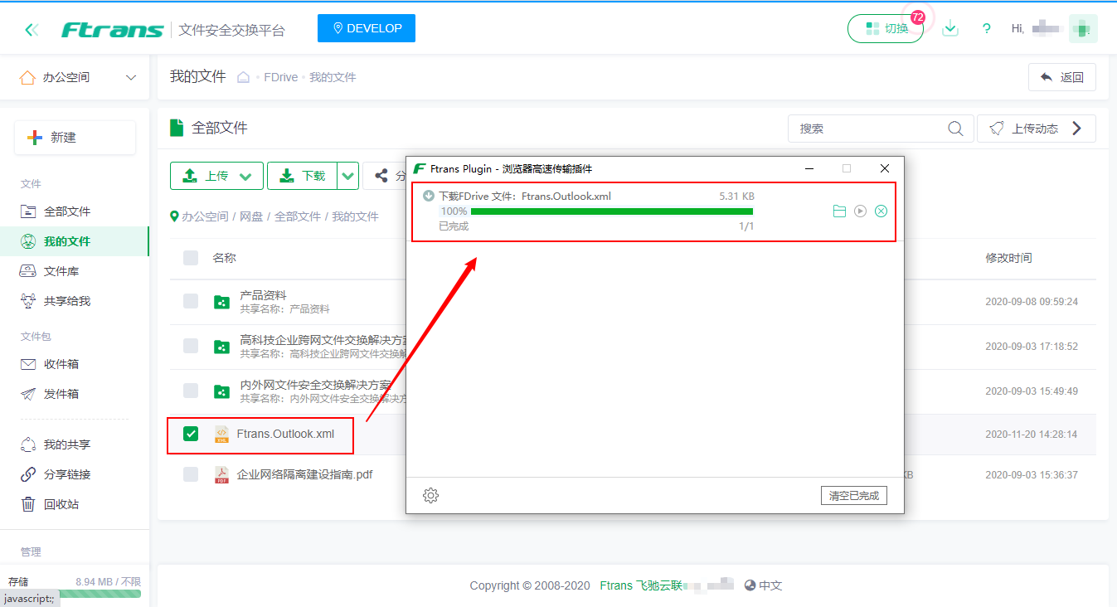Click the 全部文件 green document icon
This screenshot has height=607, width=1117.
point(176,128)
